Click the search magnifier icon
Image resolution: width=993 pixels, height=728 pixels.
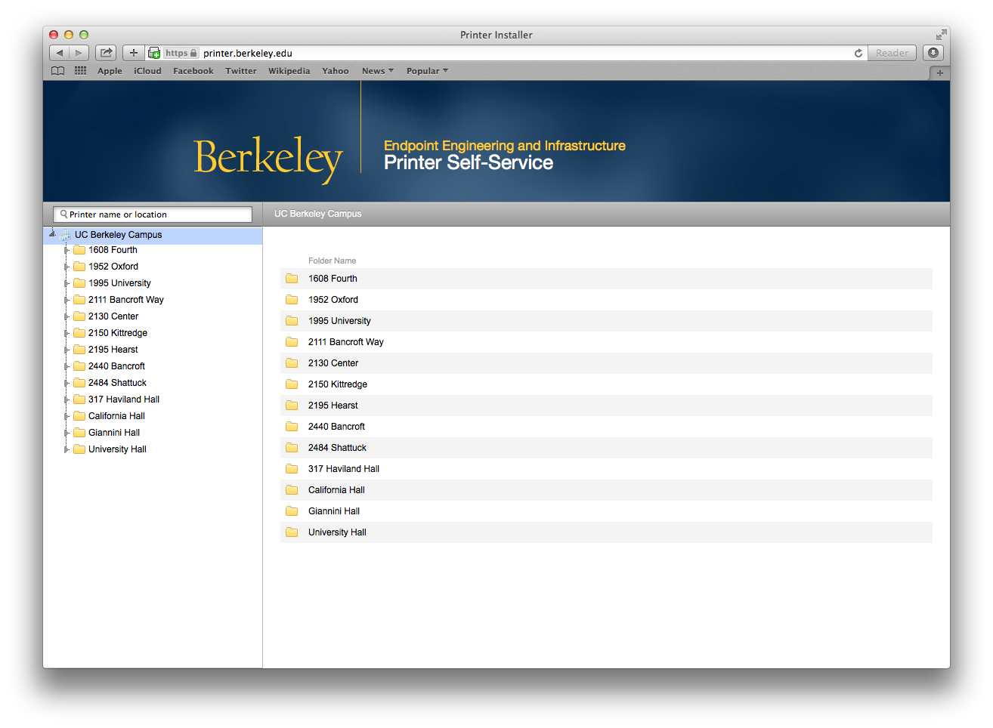click(x=64, y=214)
